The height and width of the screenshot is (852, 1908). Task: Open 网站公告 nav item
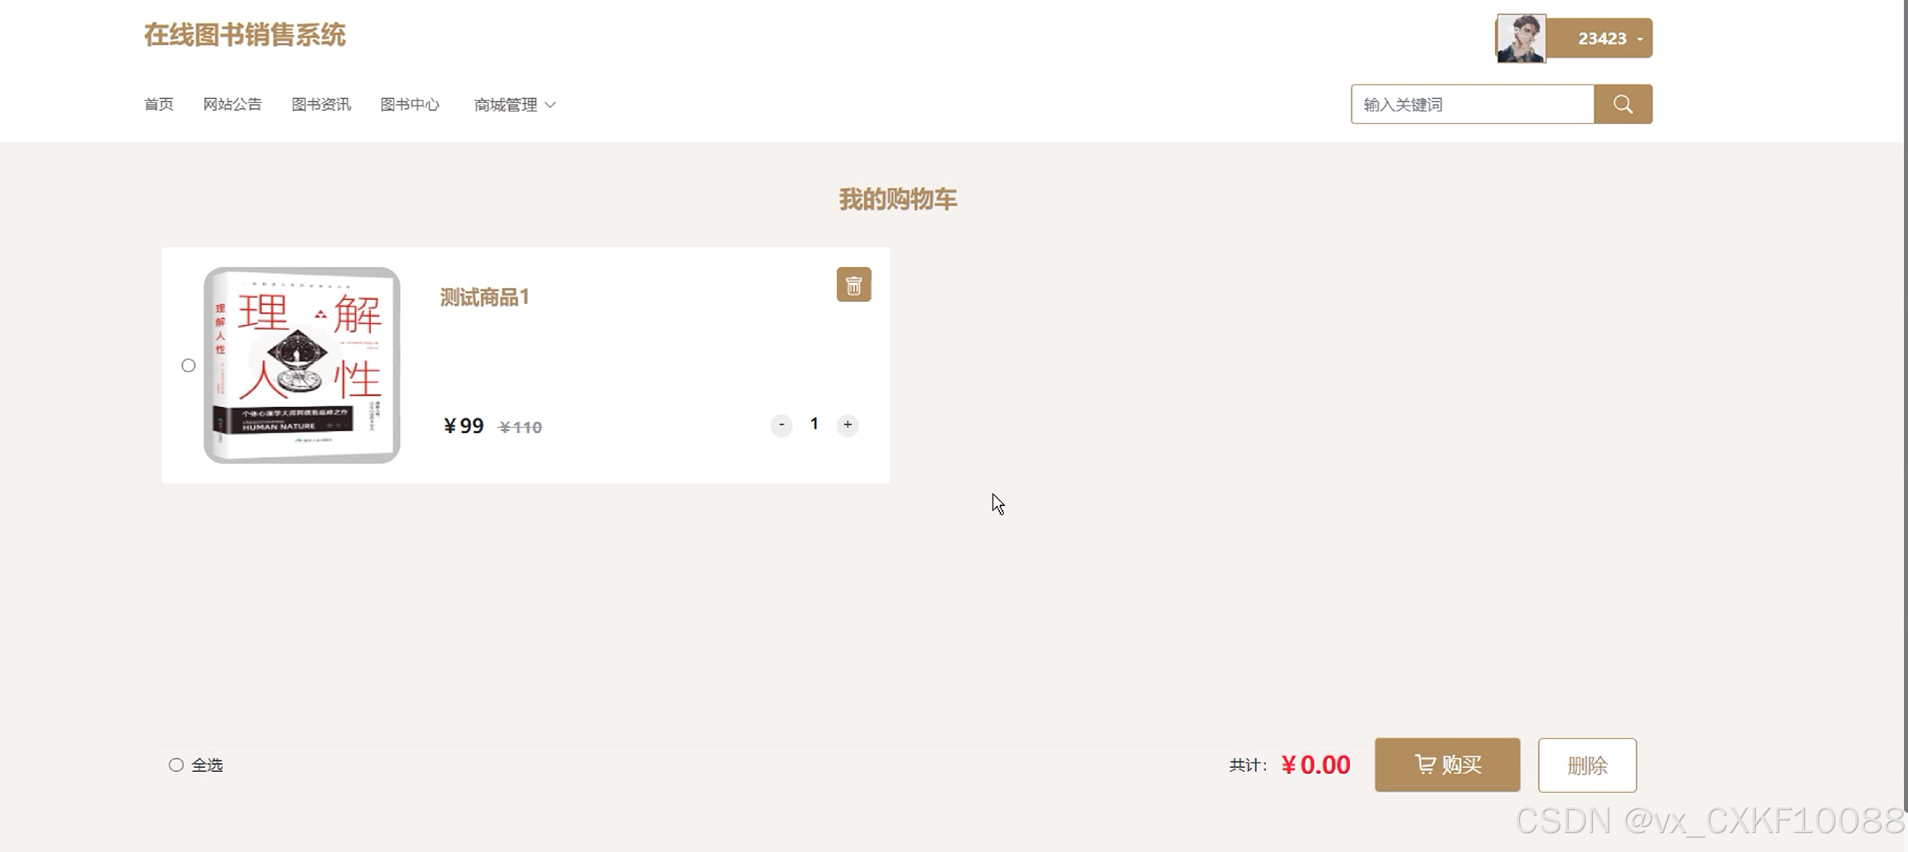232,104
